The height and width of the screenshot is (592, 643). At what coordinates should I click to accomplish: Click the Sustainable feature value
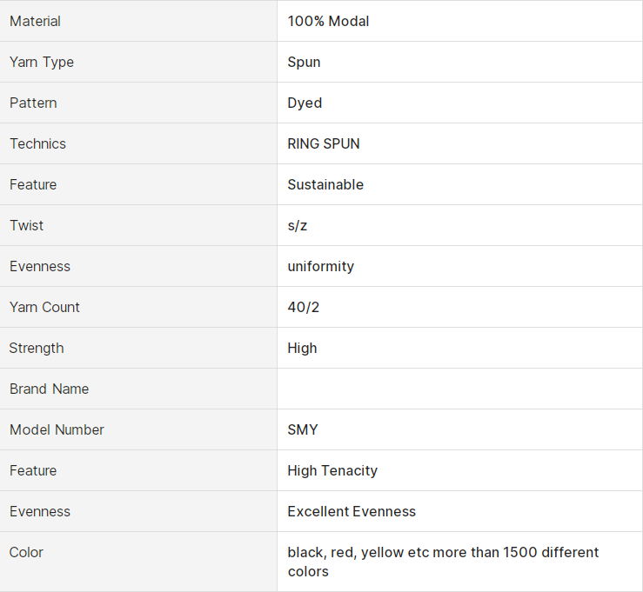pos(325,185)
